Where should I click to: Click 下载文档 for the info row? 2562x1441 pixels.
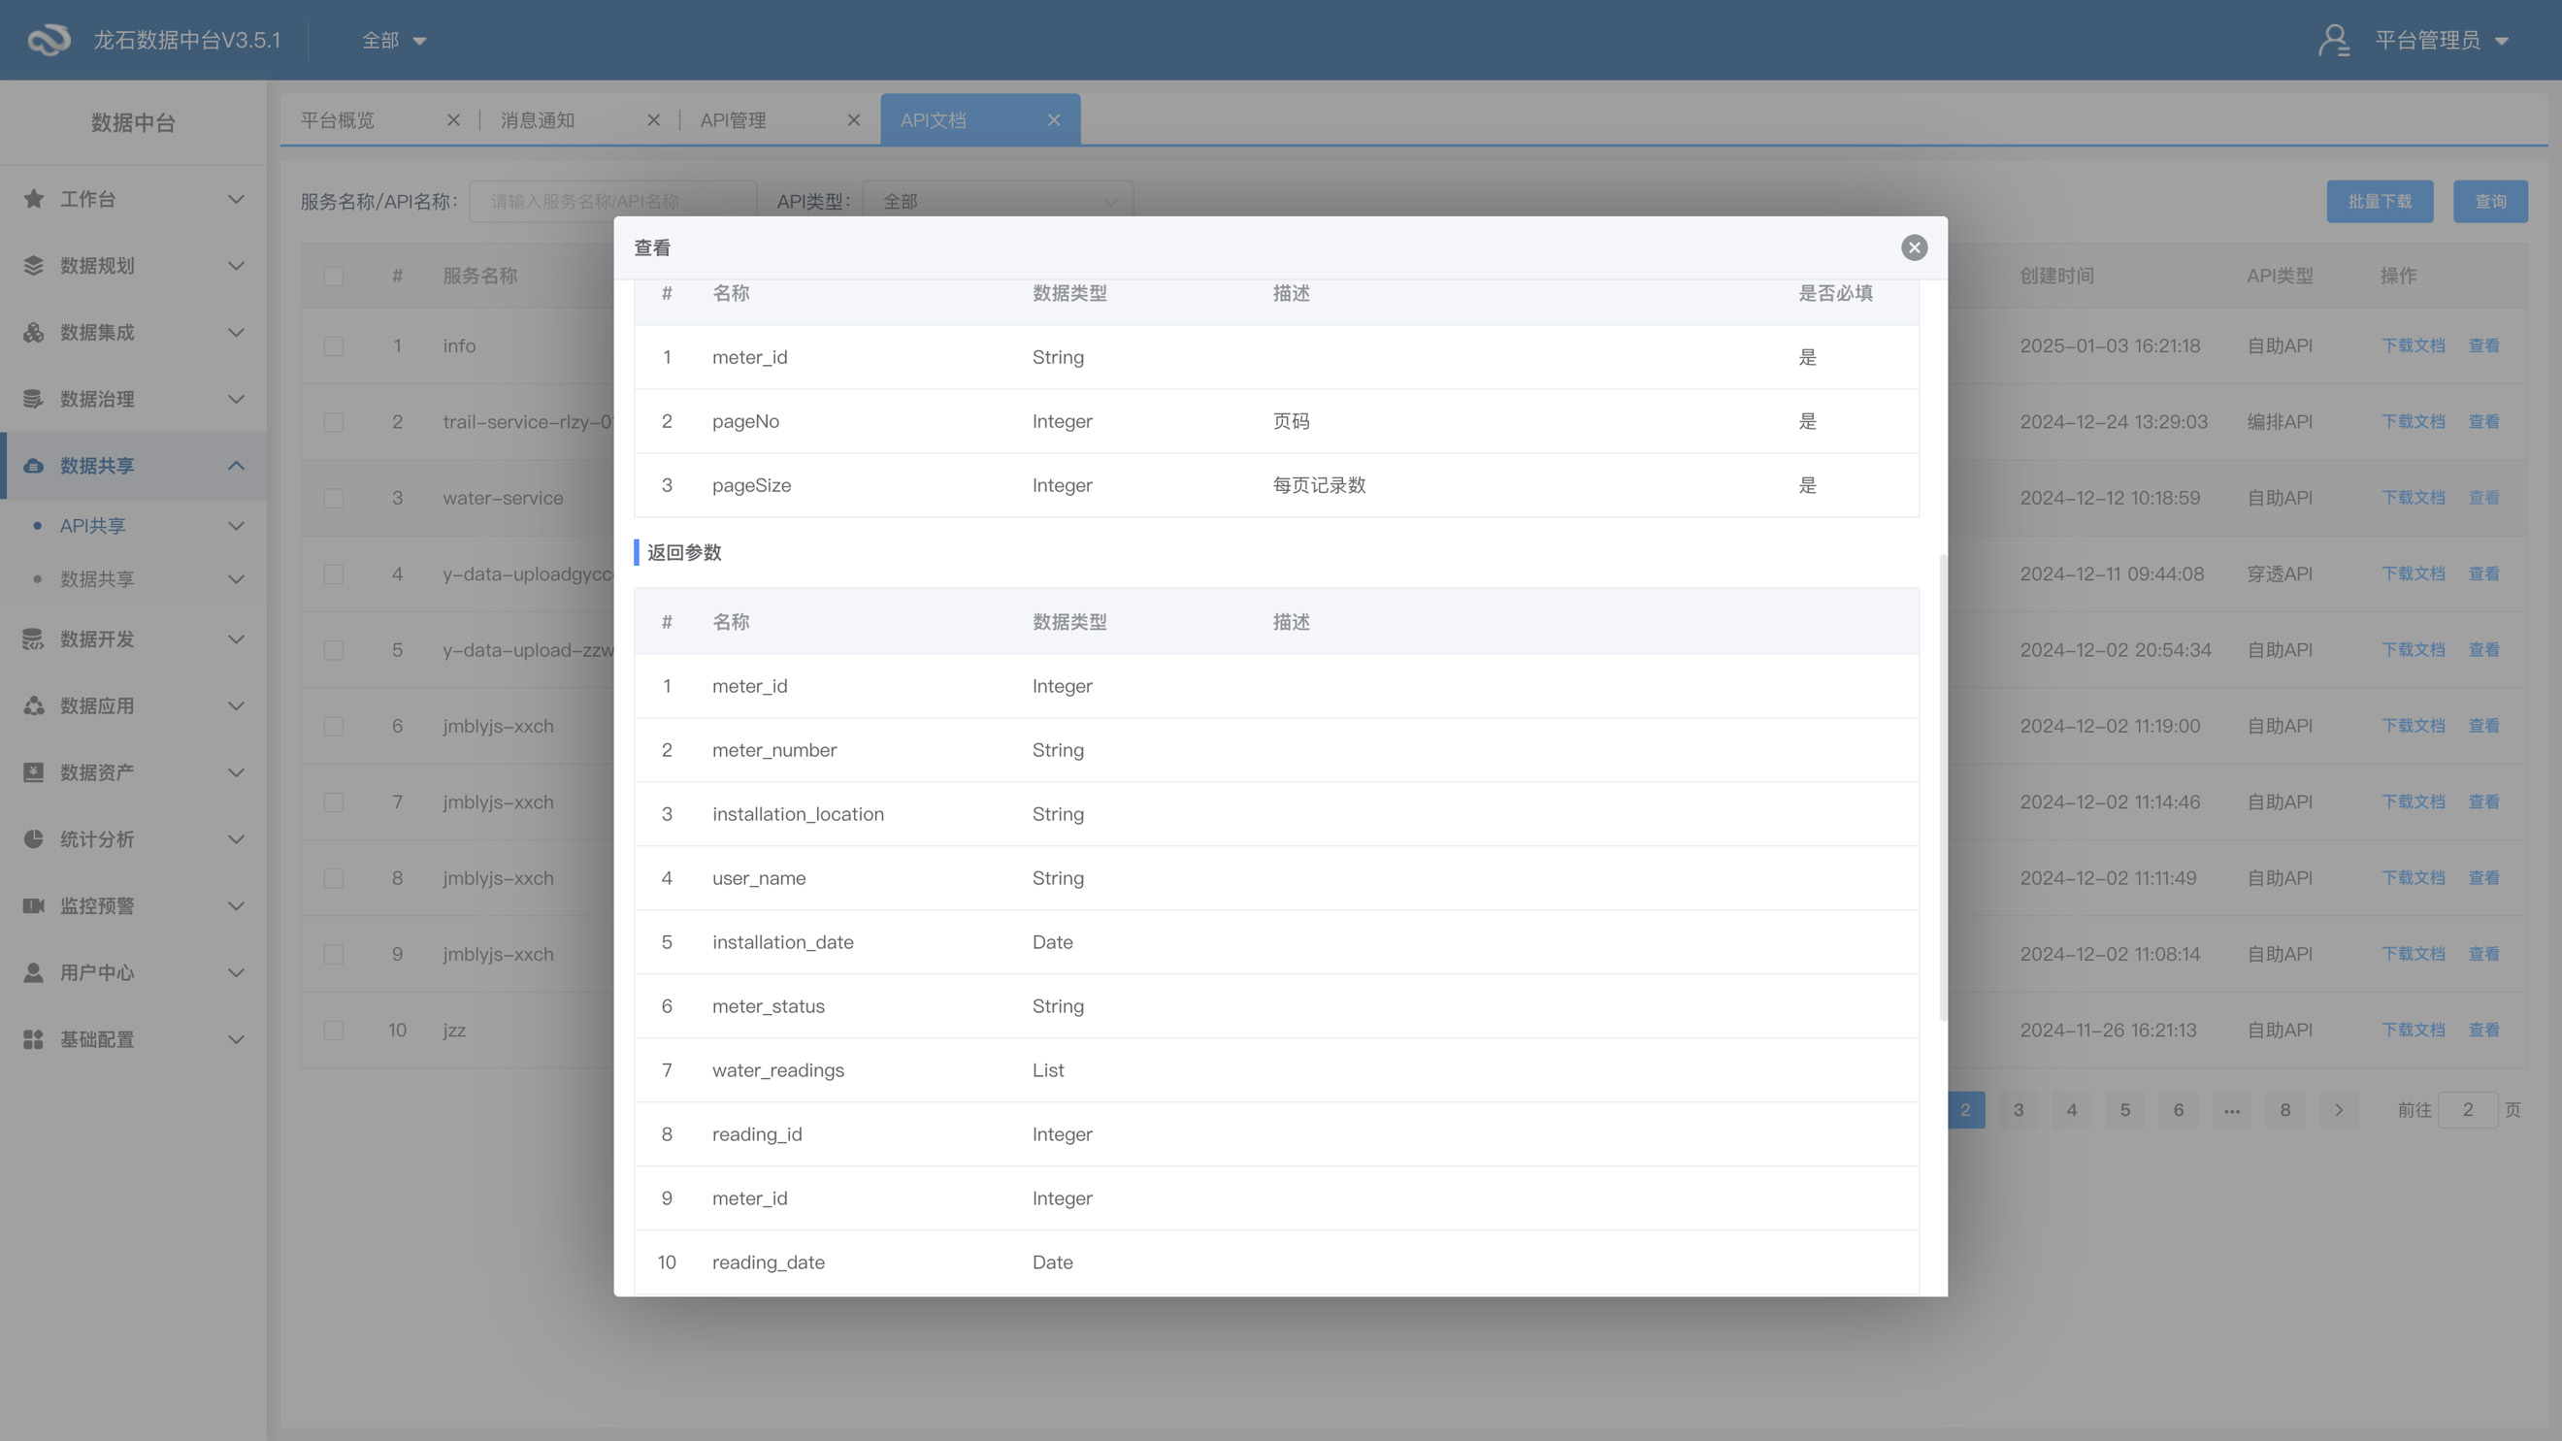(2413, 346)
